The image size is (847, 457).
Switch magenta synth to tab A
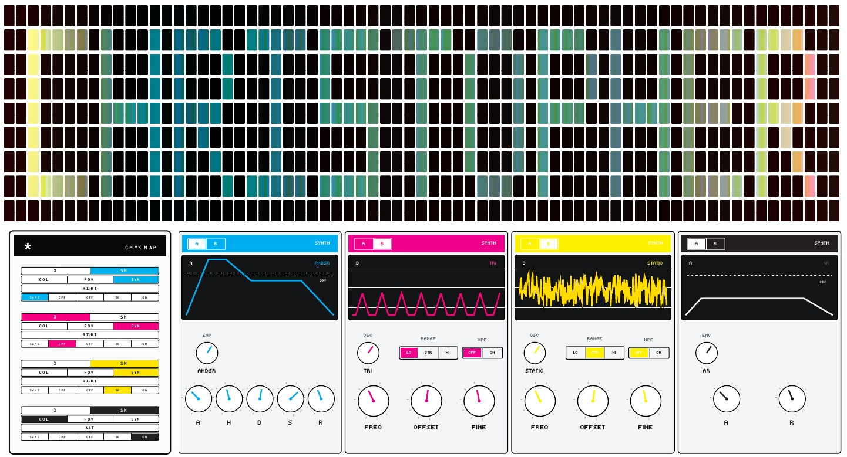click(364, 243)
